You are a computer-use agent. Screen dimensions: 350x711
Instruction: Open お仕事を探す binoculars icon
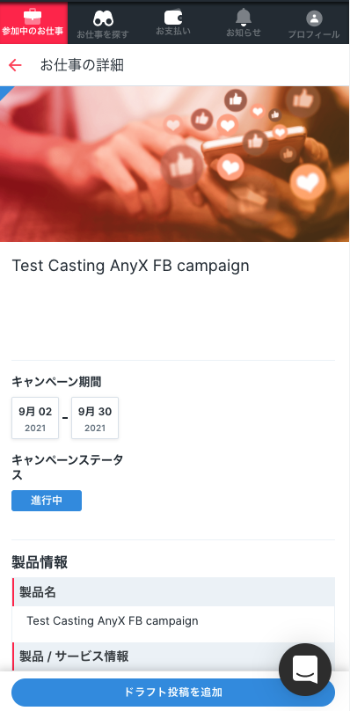(103, 19)
